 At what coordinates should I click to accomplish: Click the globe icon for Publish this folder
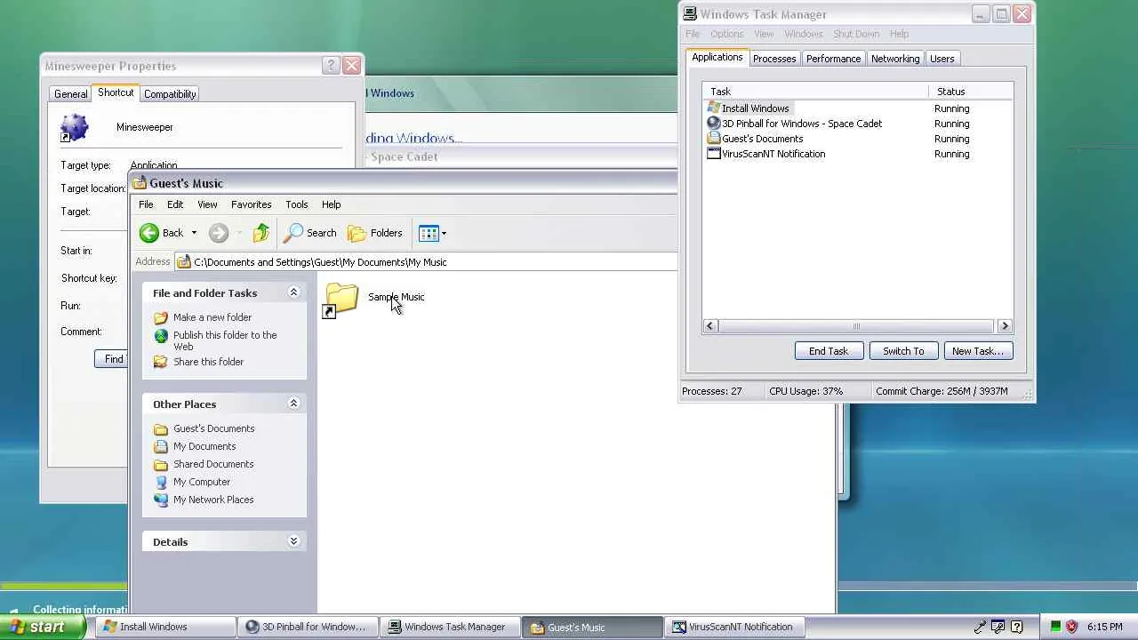pyautogui.click(x=161, y=336)
